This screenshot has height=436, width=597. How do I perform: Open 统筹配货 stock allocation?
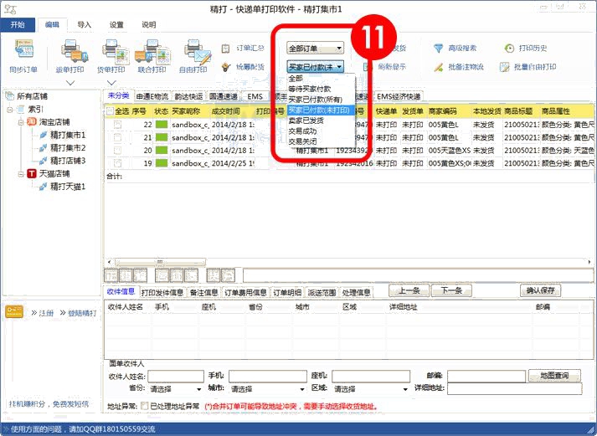coord(243,67)
